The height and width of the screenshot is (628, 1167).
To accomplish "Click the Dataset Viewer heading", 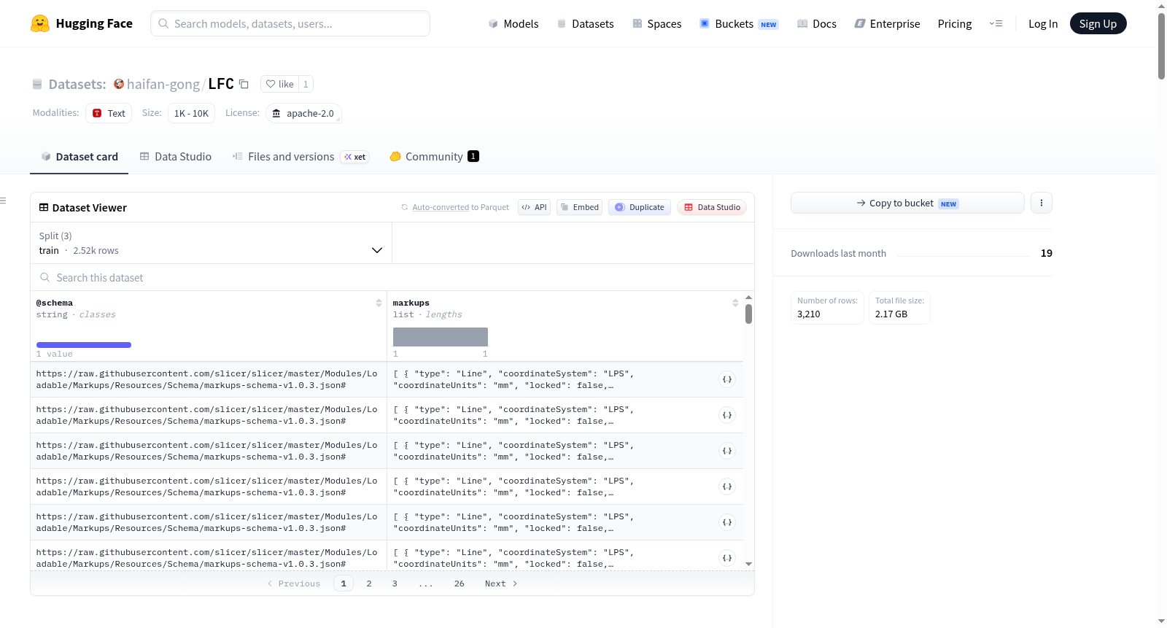I will point(90,208).
